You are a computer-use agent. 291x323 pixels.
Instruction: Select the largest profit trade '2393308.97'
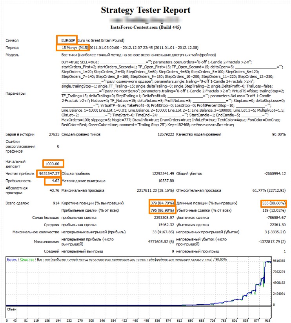[x=164, y=218]
